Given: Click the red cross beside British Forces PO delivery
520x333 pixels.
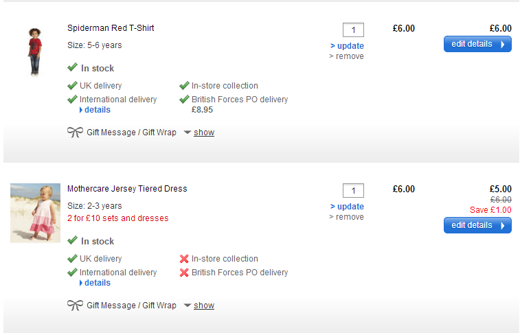Looking at the screenshot, I should (184, 273).
